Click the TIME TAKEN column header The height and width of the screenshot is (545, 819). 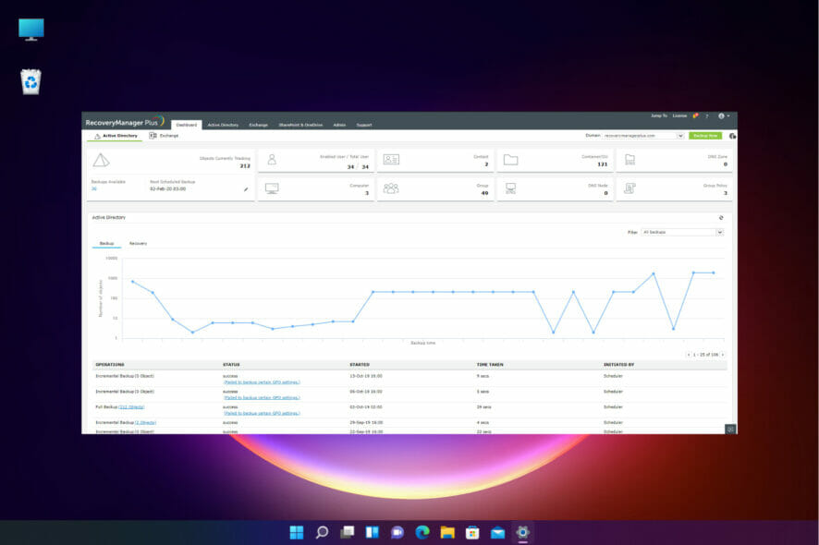[490, 364]
